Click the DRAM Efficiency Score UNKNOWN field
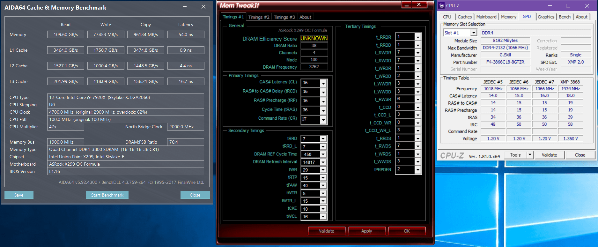This screenshot has width=598, height=247. (314, 38)
